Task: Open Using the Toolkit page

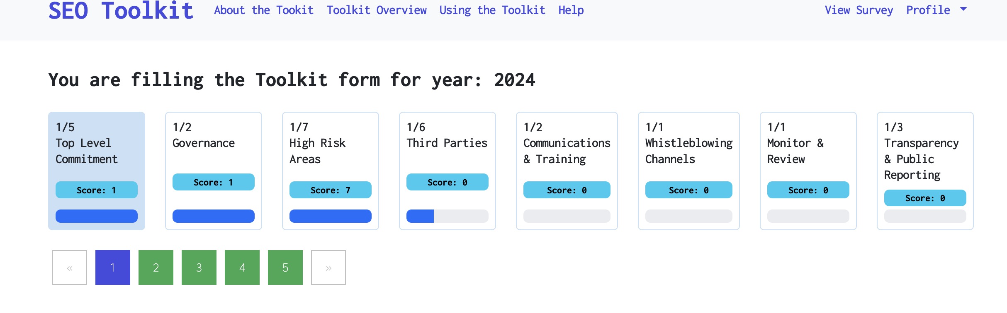Action: coord(492,10)
